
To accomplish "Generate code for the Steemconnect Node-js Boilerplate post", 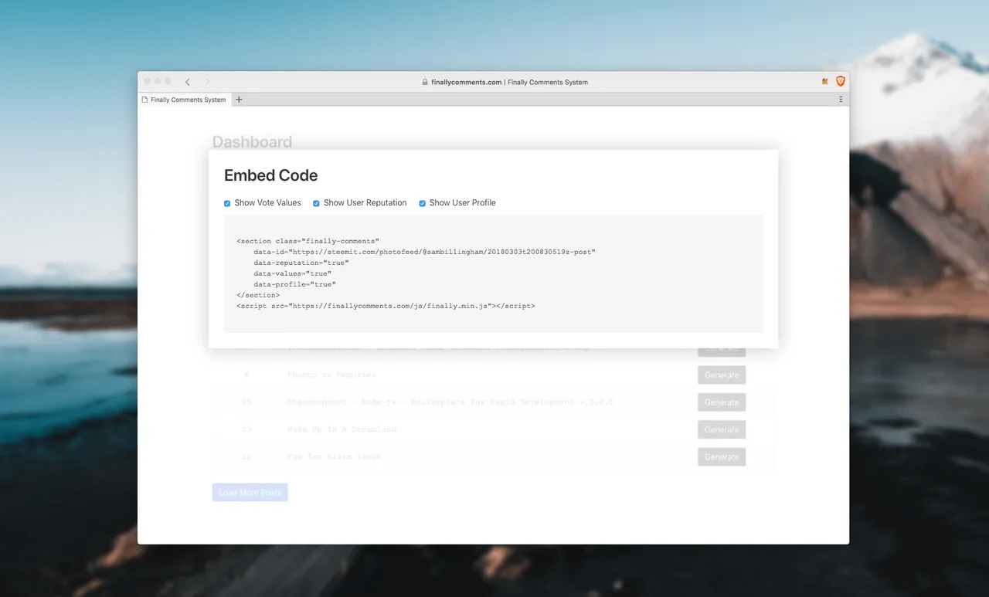I will [x=722, y=402].
